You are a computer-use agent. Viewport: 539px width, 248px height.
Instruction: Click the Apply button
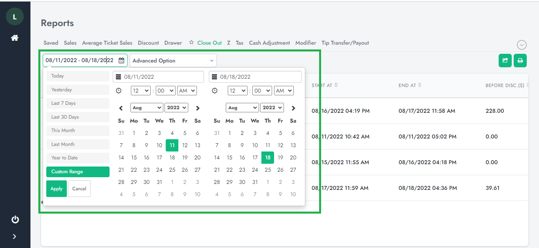[x=56, y=189]
